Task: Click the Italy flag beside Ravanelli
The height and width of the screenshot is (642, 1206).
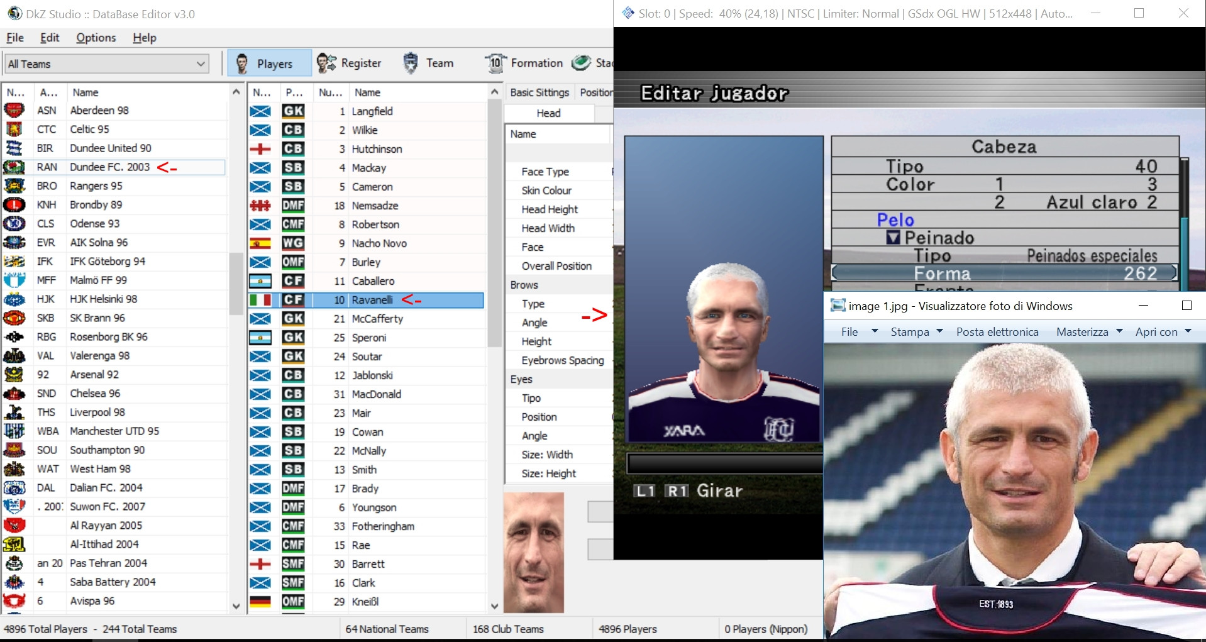Action: [260, 300]
